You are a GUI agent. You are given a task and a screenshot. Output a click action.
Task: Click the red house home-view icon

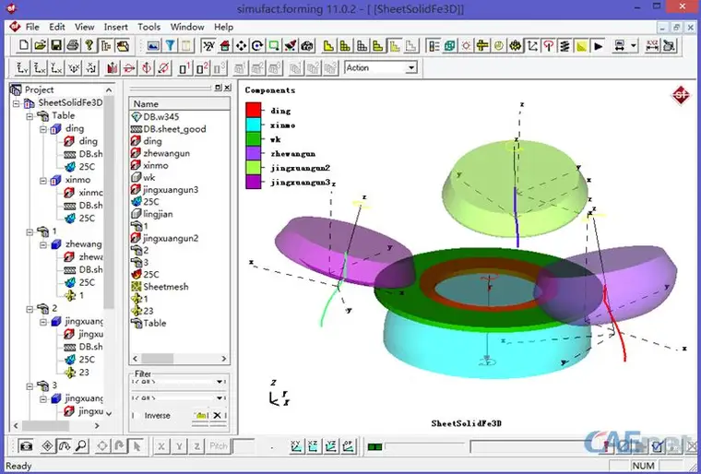(225, 45)
